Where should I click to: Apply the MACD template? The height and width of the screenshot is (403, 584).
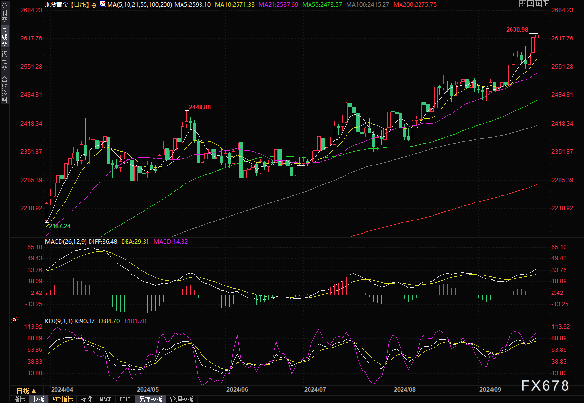coord(106,399)
